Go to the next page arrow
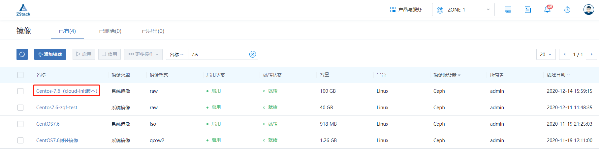This screenshot has height=149, width=599. pyautogui.click(x=591, y=54)
